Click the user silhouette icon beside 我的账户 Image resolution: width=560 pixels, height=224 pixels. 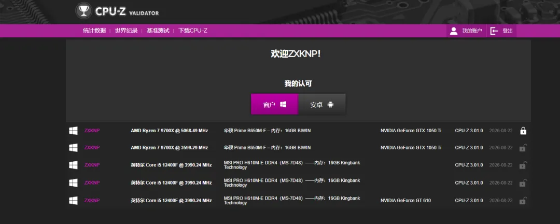(x=454, y=31)
